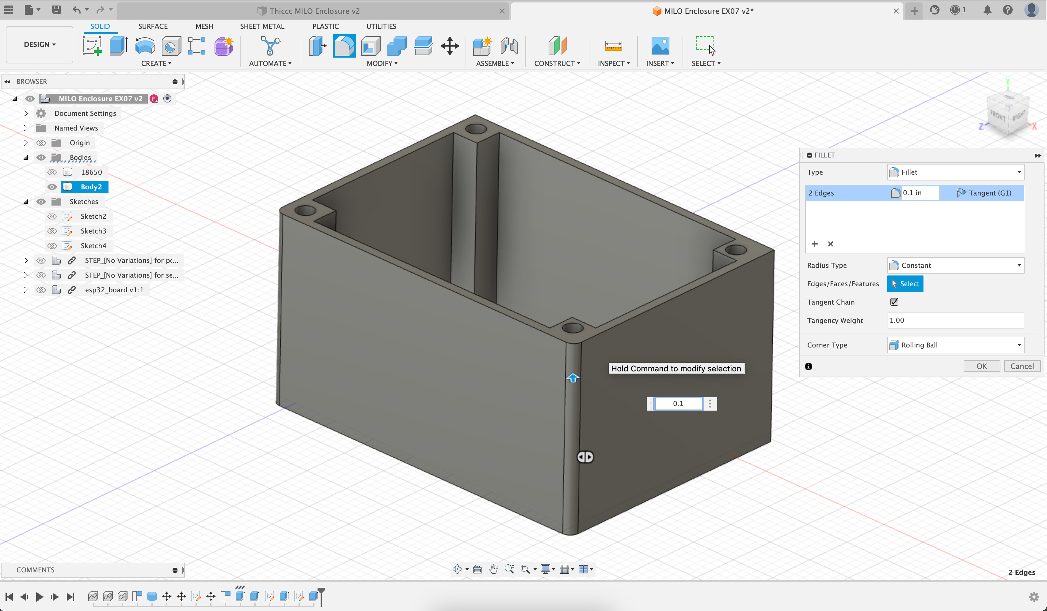Switch to the SURFACE tab

tap(153, 26)
